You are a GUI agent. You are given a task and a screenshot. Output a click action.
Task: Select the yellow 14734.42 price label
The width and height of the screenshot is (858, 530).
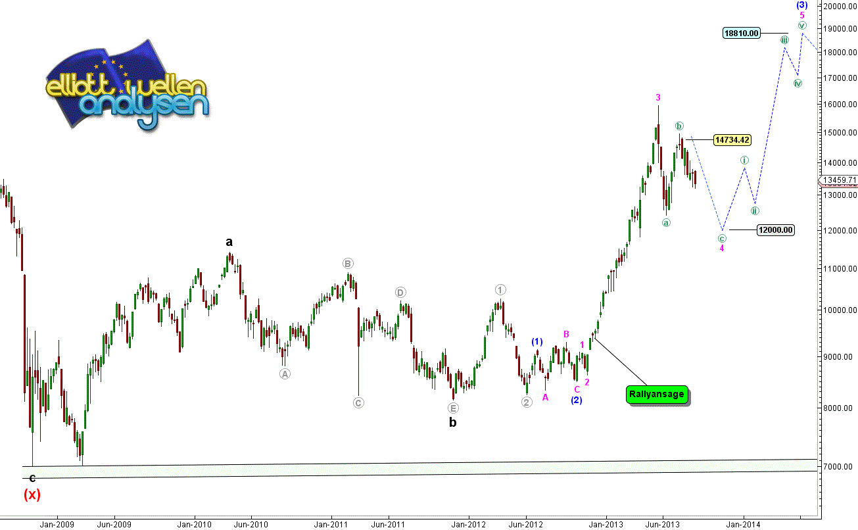[732, 139]
